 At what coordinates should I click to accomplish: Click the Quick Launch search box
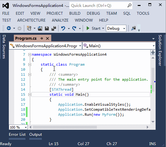(x=101, y=6)
